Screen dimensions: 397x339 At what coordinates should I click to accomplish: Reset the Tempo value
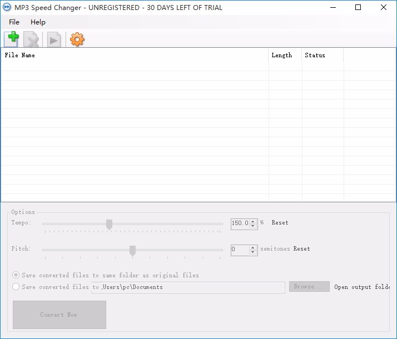pos(280,223)
